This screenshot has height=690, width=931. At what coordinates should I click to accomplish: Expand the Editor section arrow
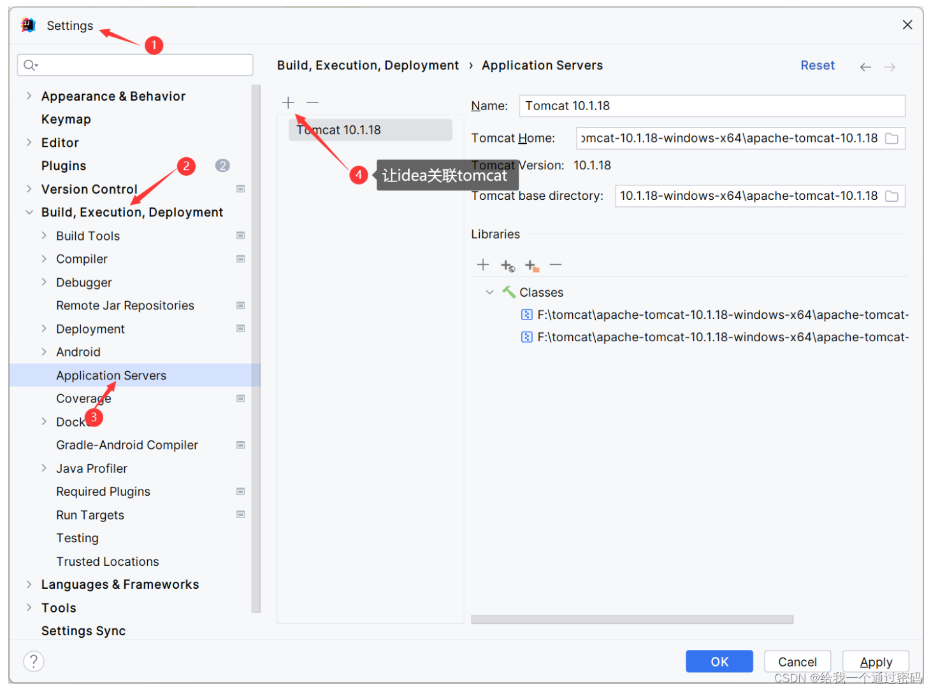point(29,143)
